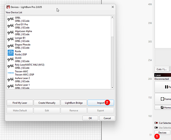Switch to the Cuts / Layers tab
171x140 pixels.
pos(161,69)
